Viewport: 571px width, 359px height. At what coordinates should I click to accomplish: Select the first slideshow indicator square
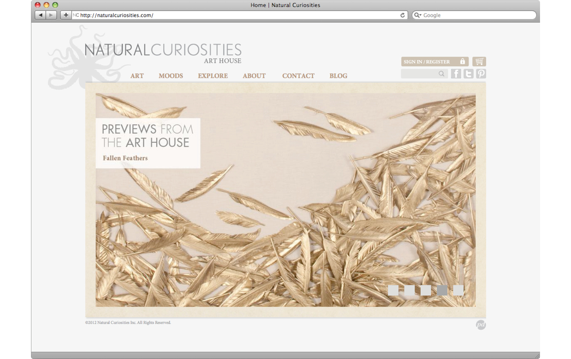[x=393, y=290]
